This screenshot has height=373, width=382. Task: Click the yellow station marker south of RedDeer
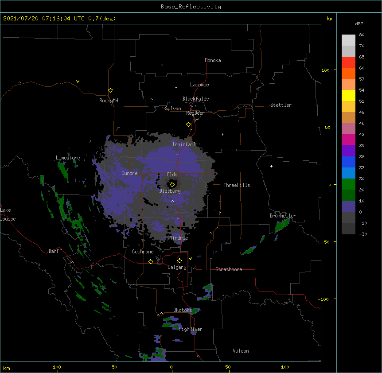pos(188,124)
